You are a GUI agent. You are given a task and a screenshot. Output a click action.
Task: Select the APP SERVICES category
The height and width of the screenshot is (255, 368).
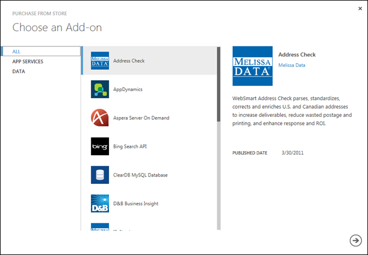tap(28, 61)
